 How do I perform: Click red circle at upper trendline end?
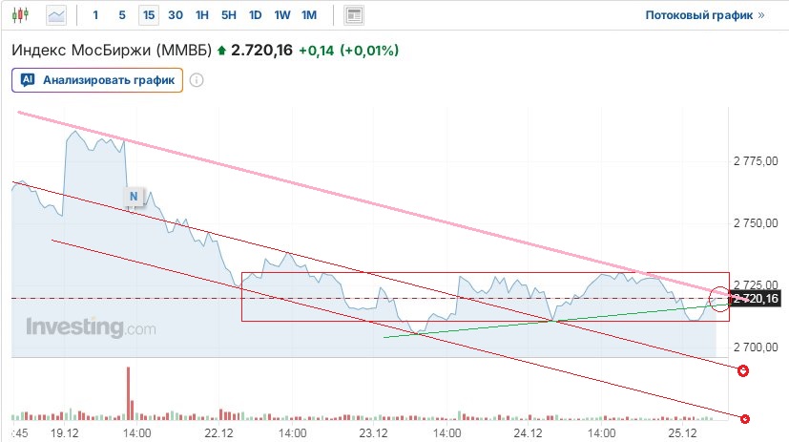pyautogui.click(x=743, y=370)
